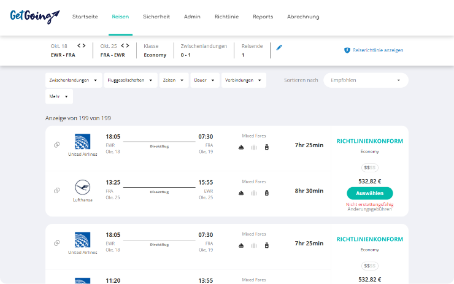Click the Klasse 'Economy' value
Viewport: 454px width, 284px height.
[155, 55]
